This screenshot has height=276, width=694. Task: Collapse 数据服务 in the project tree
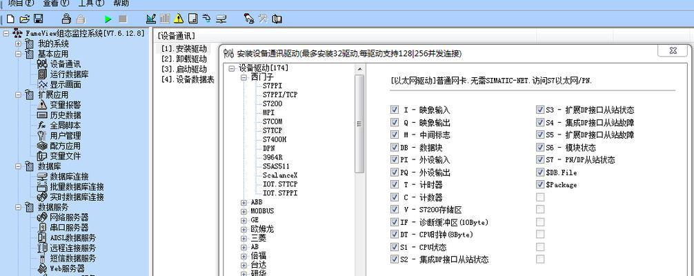[x=18, y=207]
